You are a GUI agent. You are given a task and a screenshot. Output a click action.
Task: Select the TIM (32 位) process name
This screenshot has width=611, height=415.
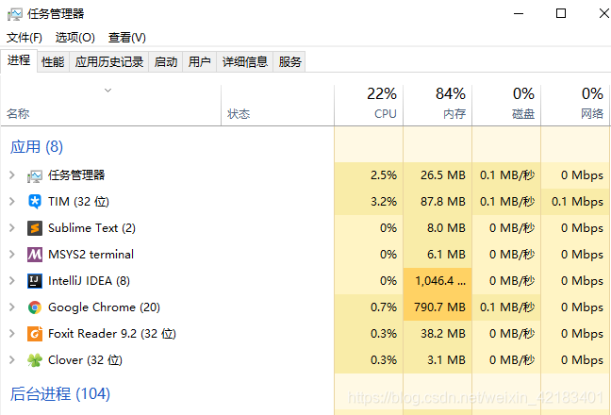[x=78, y=202]
